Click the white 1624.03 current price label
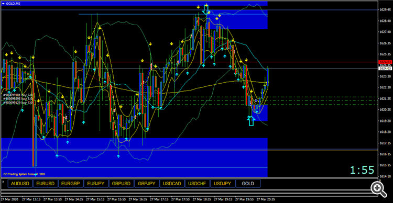The height and width of the screenshot is (203, 393). (385, 68)
